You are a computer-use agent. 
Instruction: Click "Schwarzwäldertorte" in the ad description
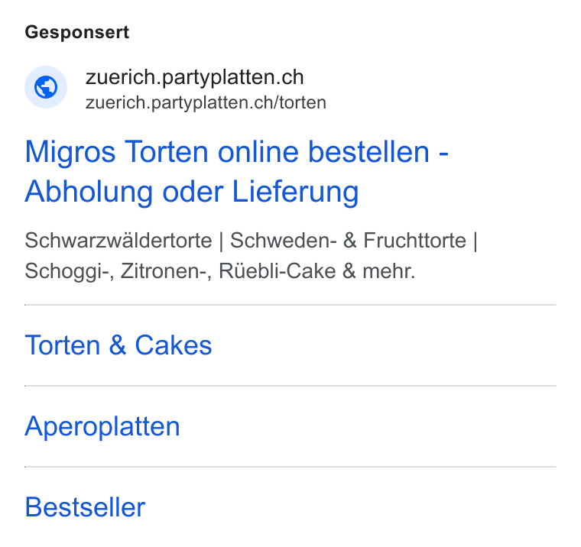118,241
